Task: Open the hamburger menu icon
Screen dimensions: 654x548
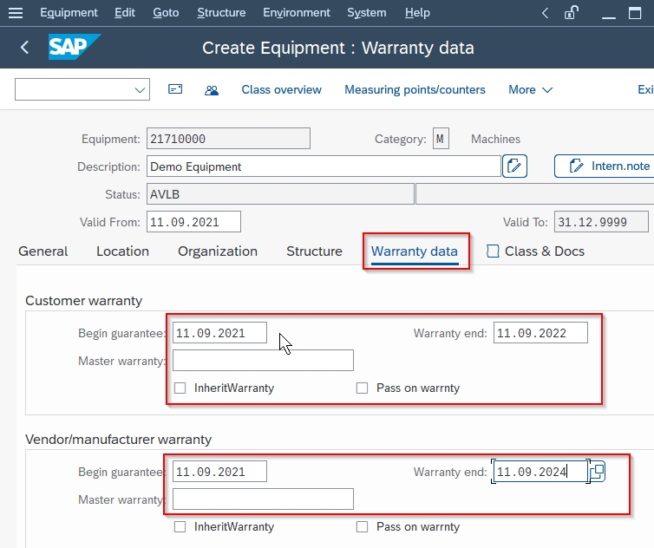Action: [16, 13]
